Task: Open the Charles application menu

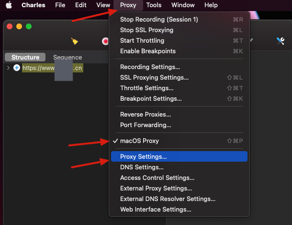Action: (34, 5)
